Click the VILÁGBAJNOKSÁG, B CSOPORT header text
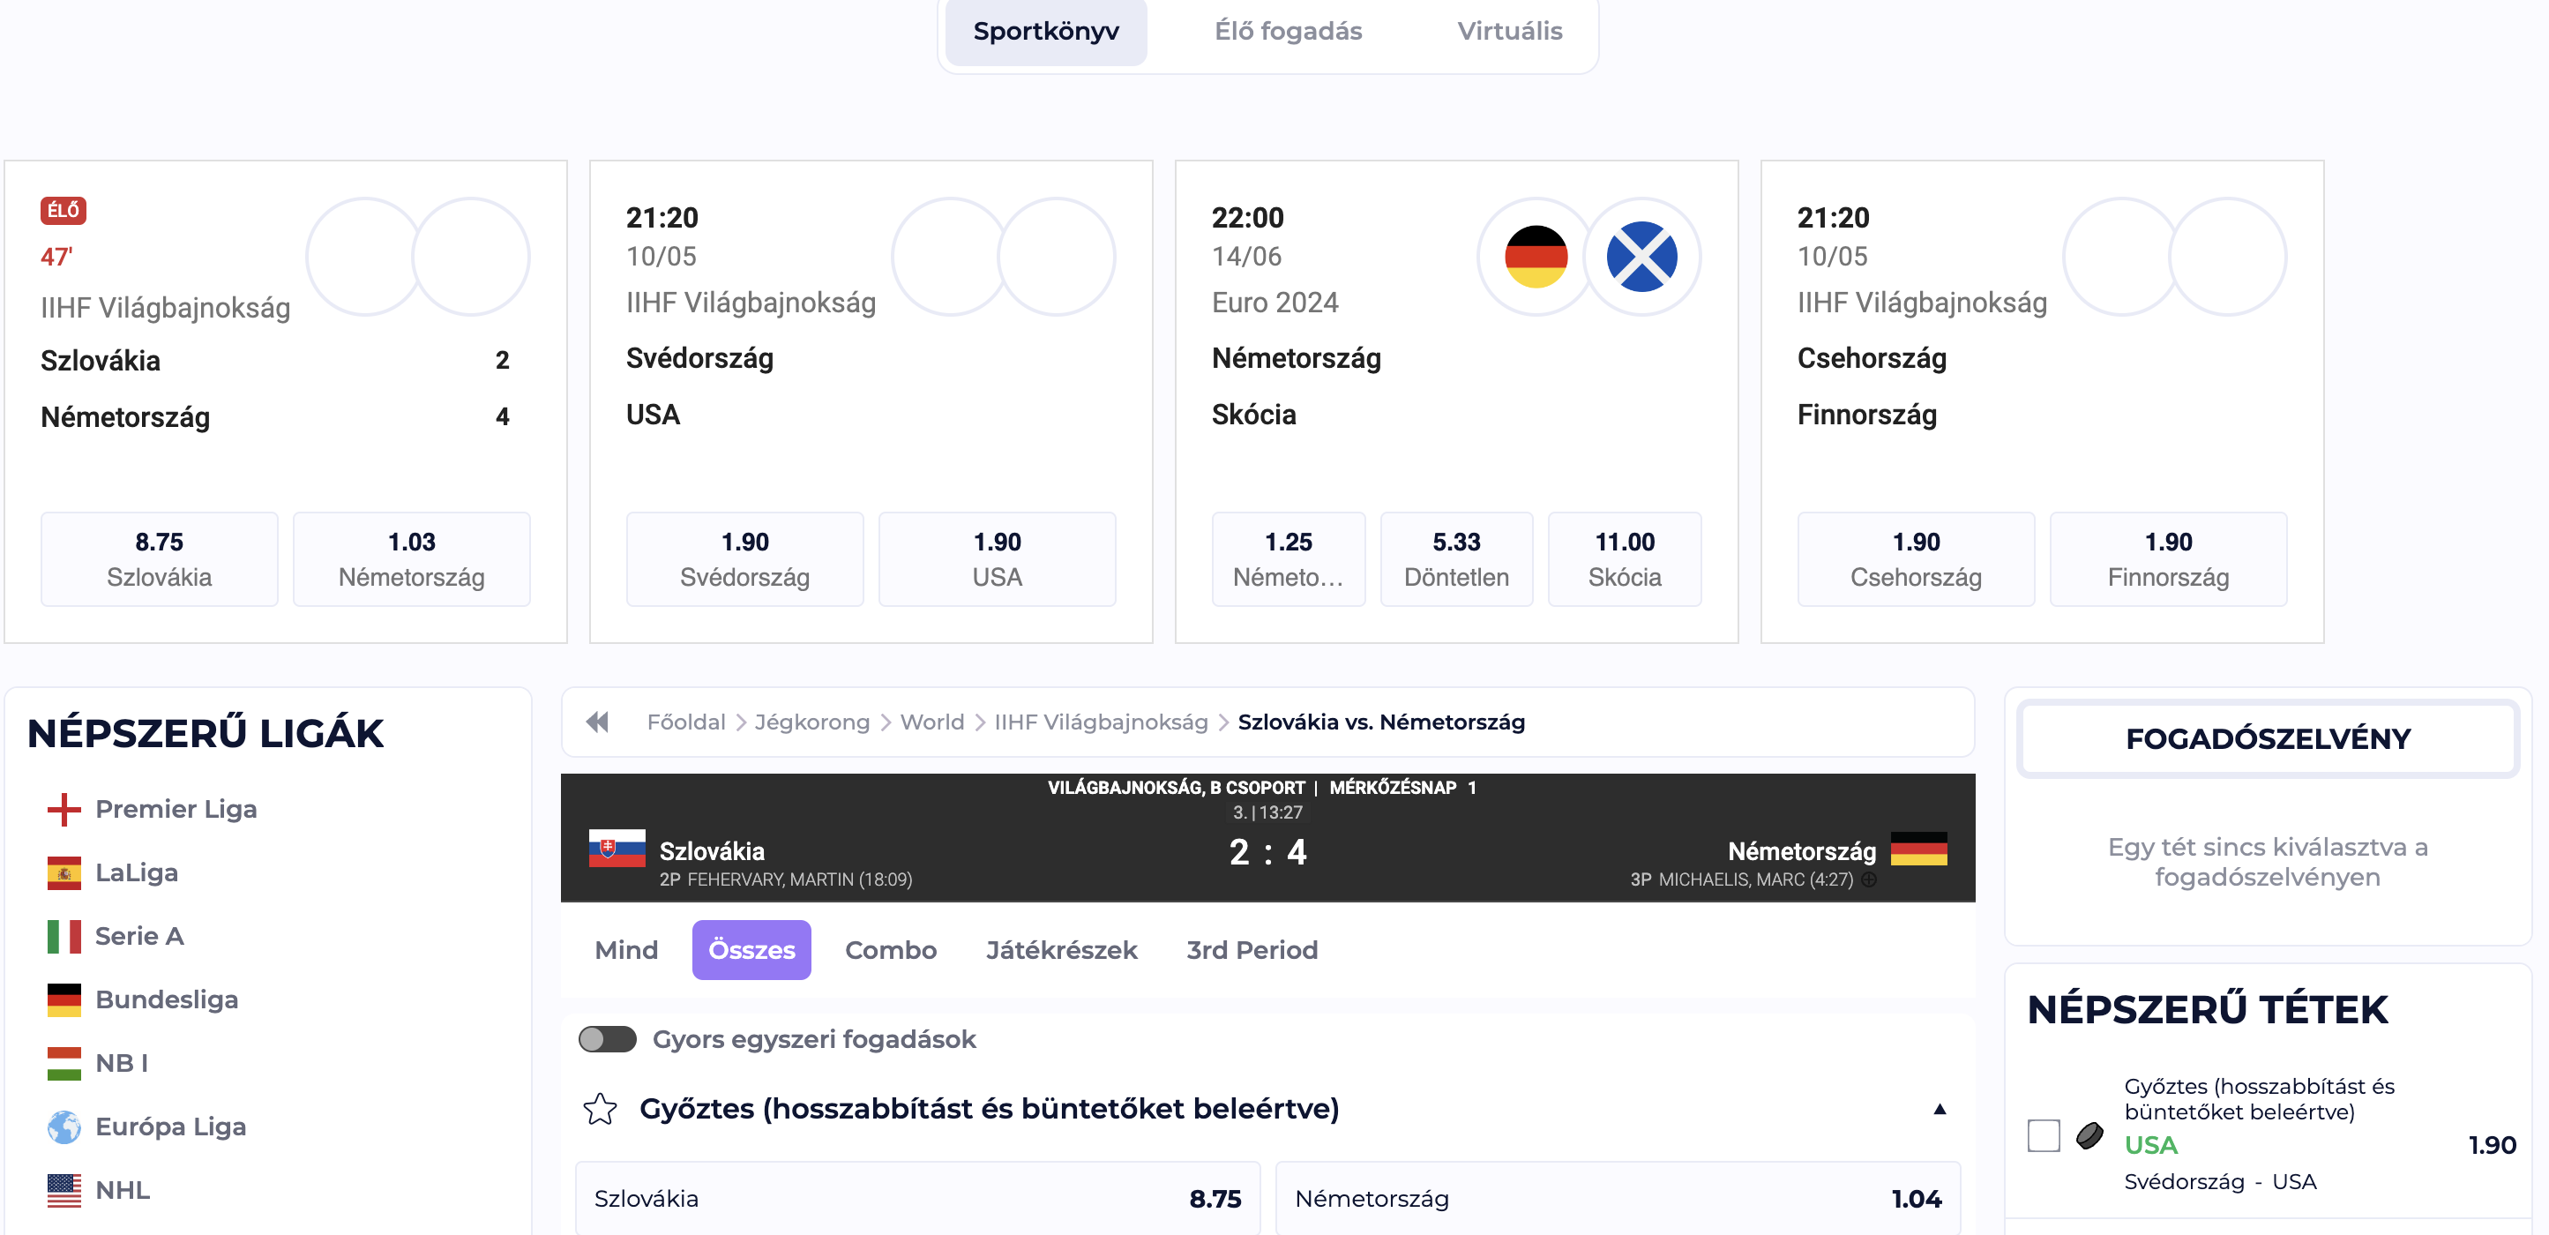Screen dimensions: 2549x1235 click(1176, 788)
